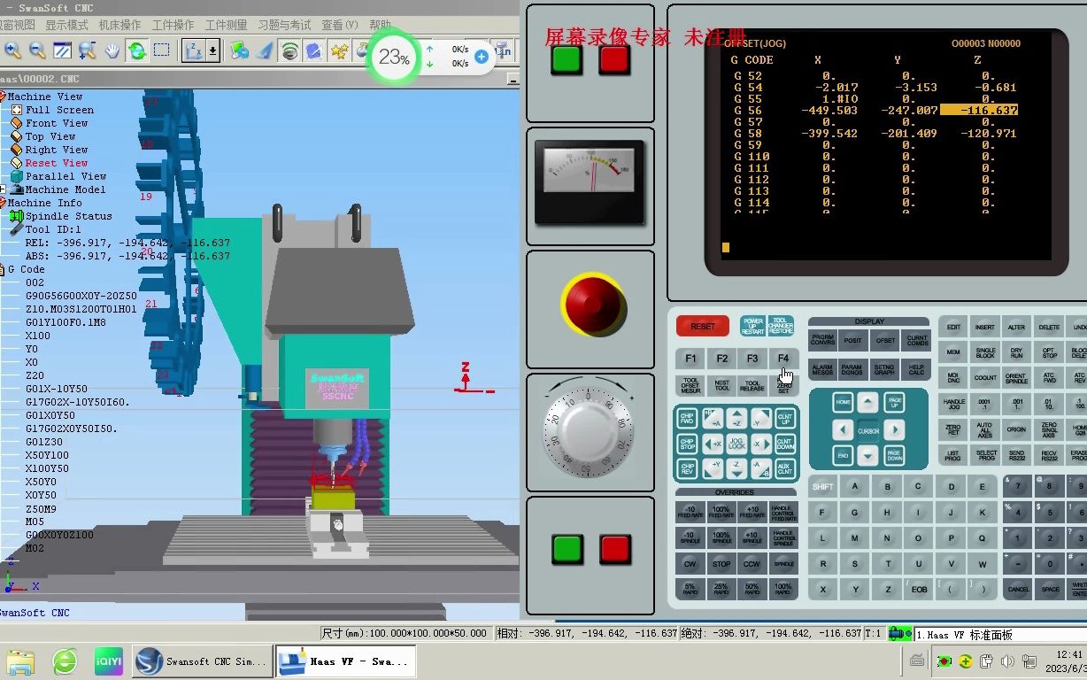Click the blue triangle measure icon
Viewport: 1087px width, 680px height.
point(265,50)
